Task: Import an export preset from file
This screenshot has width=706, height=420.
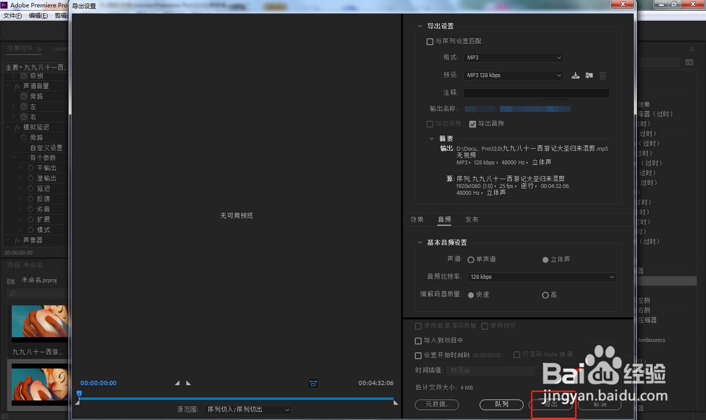Action: (x=589, y=76)
